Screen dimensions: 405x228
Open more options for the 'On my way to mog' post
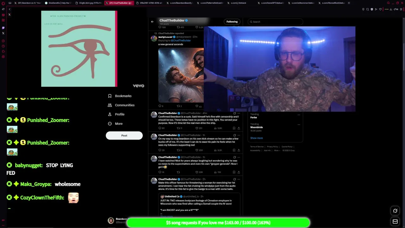pos(239,135)
